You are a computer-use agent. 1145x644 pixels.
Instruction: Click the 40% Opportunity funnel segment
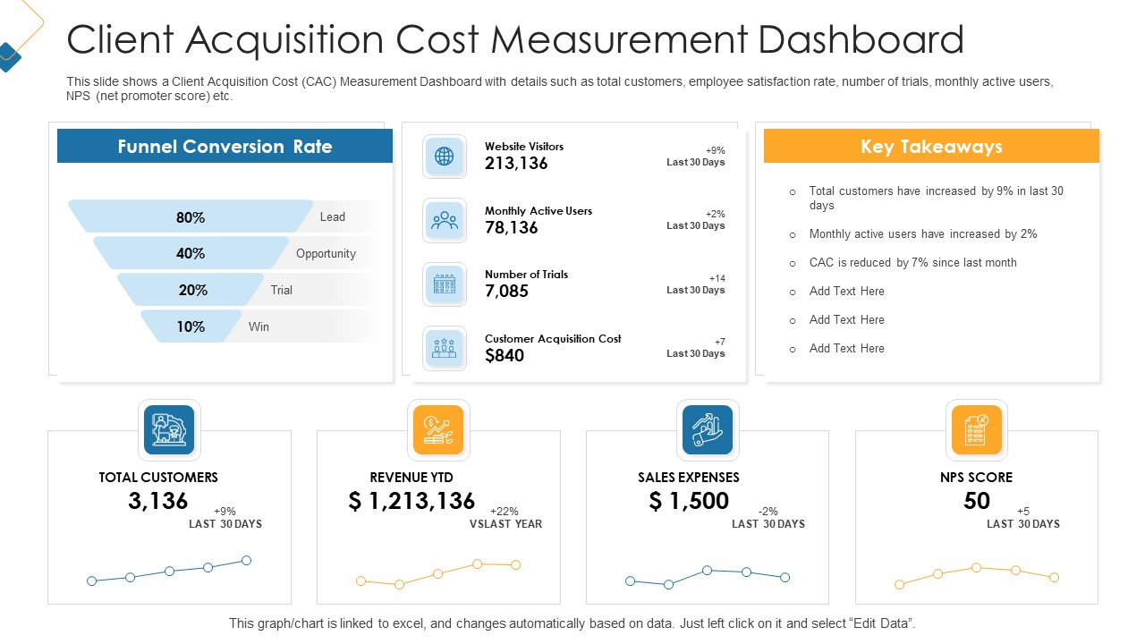coord(191,253)
